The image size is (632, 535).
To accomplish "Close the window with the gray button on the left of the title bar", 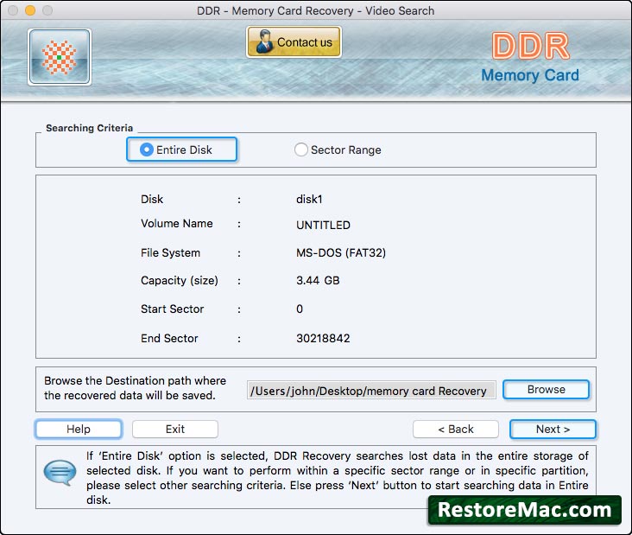I will click(13, 10).
